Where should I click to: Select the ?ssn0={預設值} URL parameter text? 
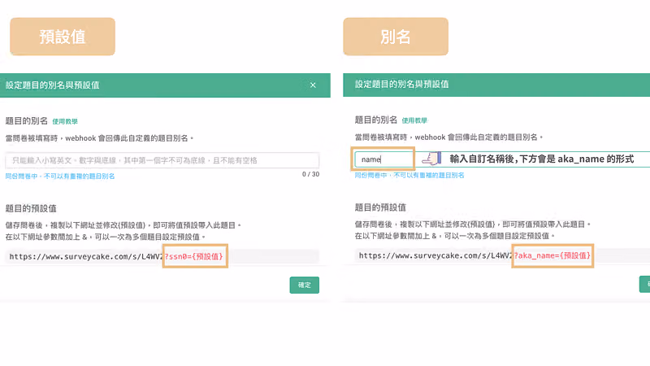coord(194,256)
